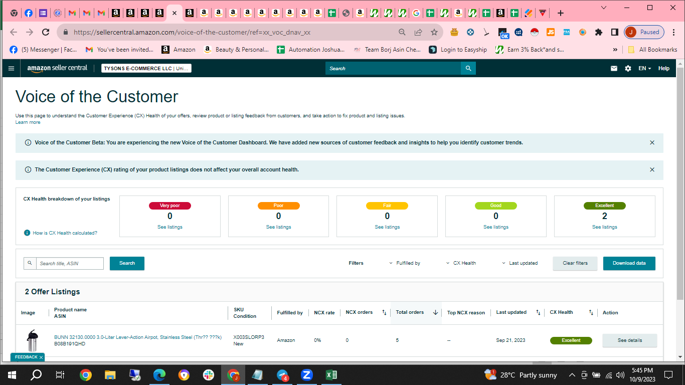
Task: Show more bookmarks with the double chevron
Action: [x=615, y=50]
